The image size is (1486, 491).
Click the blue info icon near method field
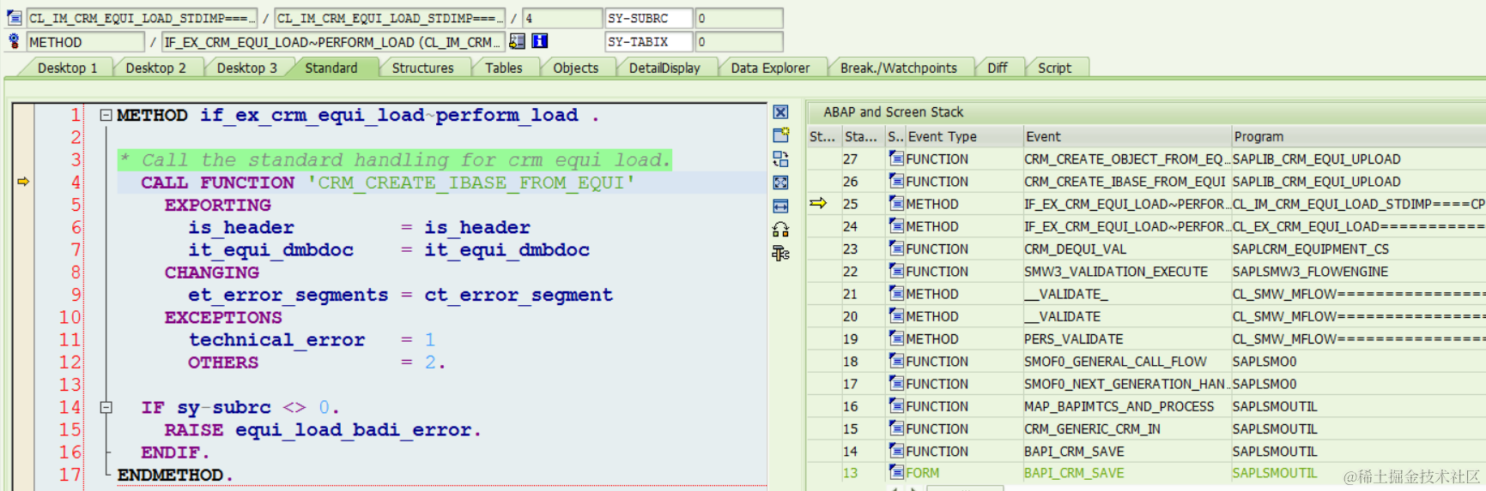tap(539, 40)
